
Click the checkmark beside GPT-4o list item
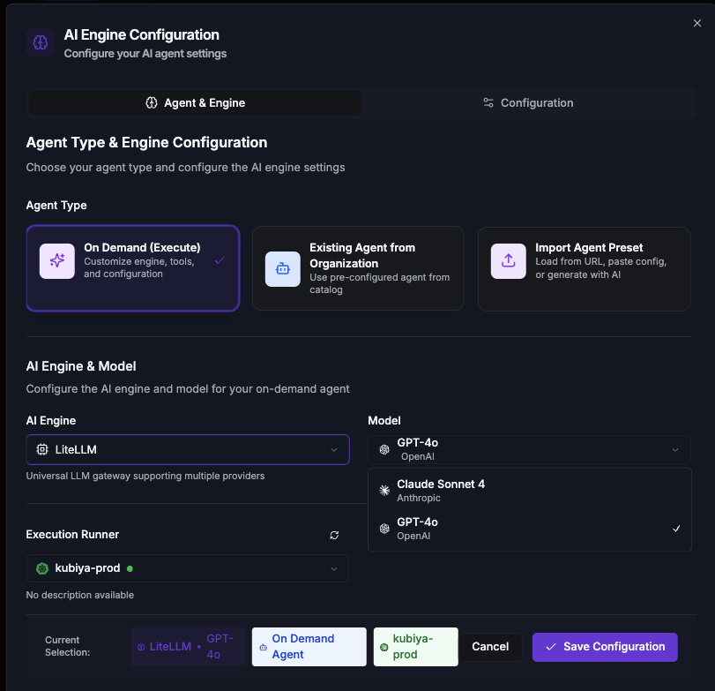[x=676, y=529]
